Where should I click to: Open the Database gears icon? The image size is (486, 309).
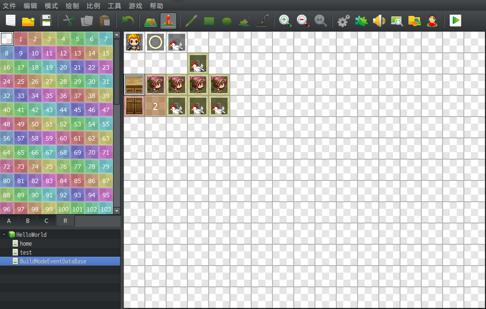tap(343, 21)
